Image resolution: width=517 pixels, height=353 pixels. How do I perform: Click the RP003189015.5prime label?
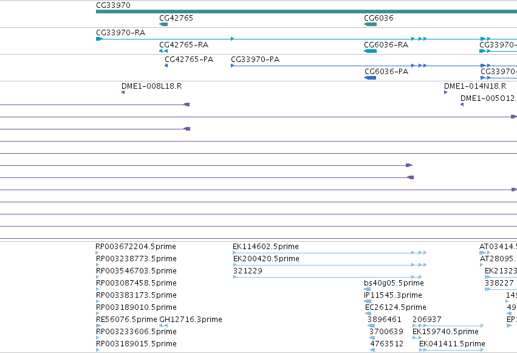click(136, 344)
